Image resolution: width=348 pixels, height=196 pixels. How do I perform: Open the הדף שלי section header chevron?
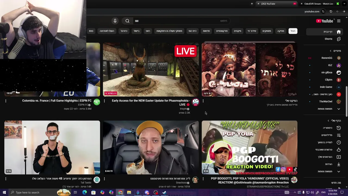coord(328,121)
